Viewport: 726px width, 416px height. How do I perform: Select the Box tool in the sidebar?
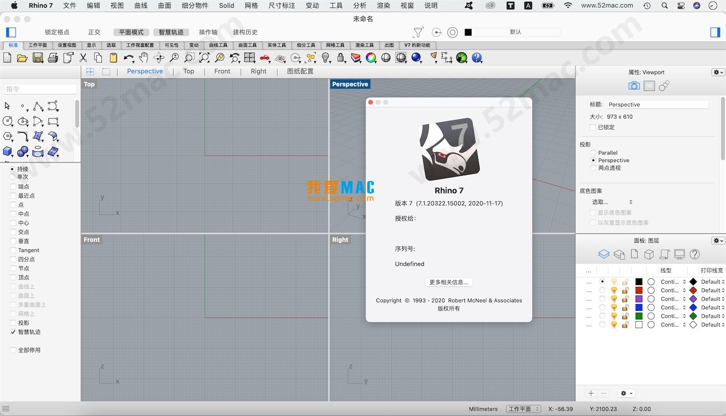tap(7, 151)
